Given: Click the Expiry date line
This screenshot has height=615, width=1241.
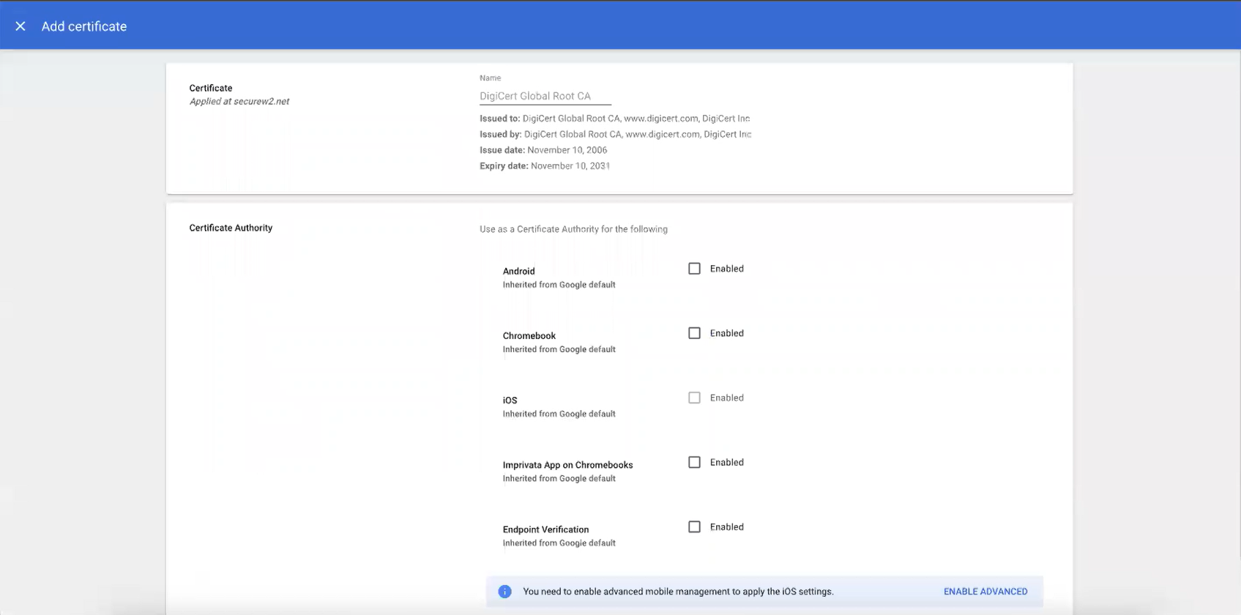Looking at the screenshot, I should click(545, 166).
